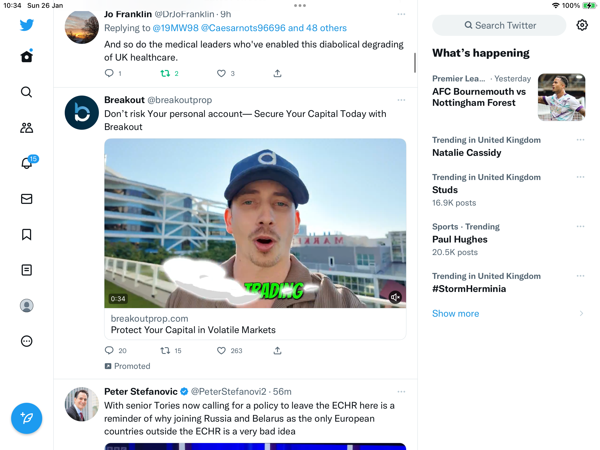Viewport: 600px width, 450px height.
Task: Open Lists icon in sidebar
Action: pyautogui.click(x=27, y=270)
